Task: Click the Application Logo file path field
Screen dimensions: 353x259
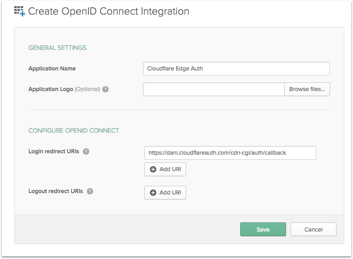Action: 214,89
